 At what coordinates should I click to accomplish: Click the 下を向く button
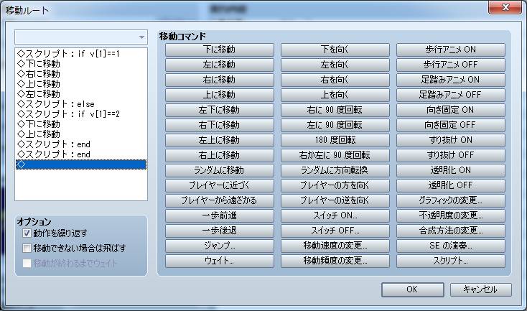pos(335,50)
